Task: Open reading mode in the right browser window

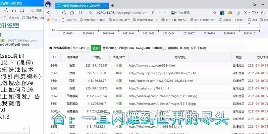Action: (79, 13)
